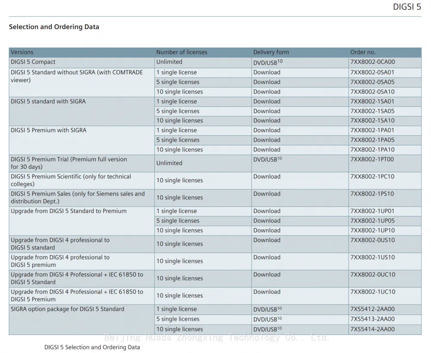This screenshot has height=353, width=431.
Task: Click order number 7XS5412-2AA00
Action: (x=372, y=309)
